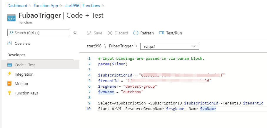Click the $tenantId variable on line 5
Screen dimensions: 267x128
[x=108, y=81]
